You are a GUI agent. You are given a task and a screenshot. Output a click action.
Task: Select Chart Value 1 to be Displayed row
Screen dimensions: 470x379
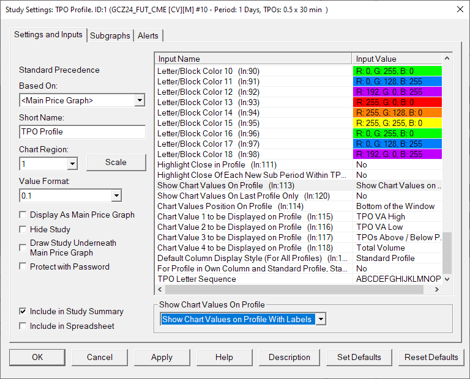point(299,216)
